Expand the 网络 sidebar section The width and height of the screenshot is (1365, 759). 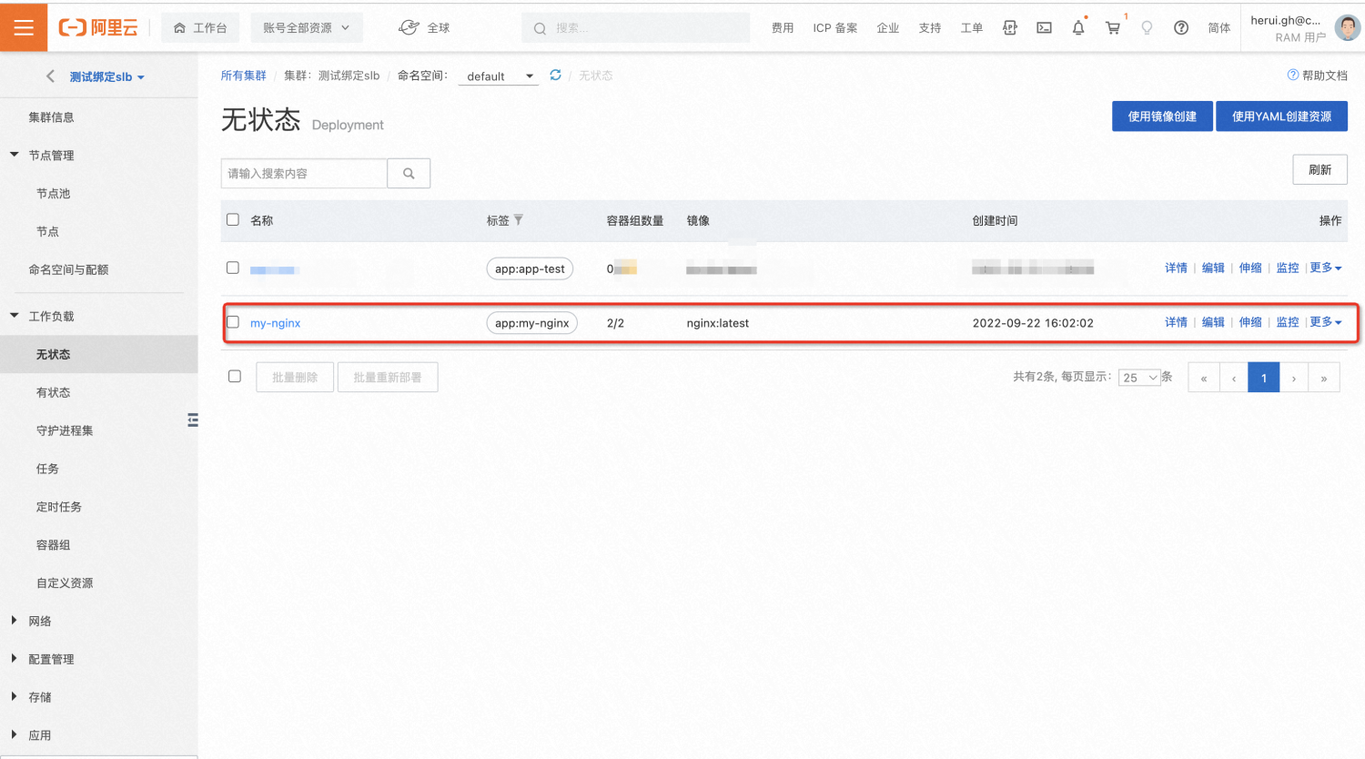point(40,621)
